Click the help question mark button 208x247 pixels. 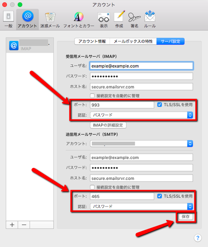[198, 238]
